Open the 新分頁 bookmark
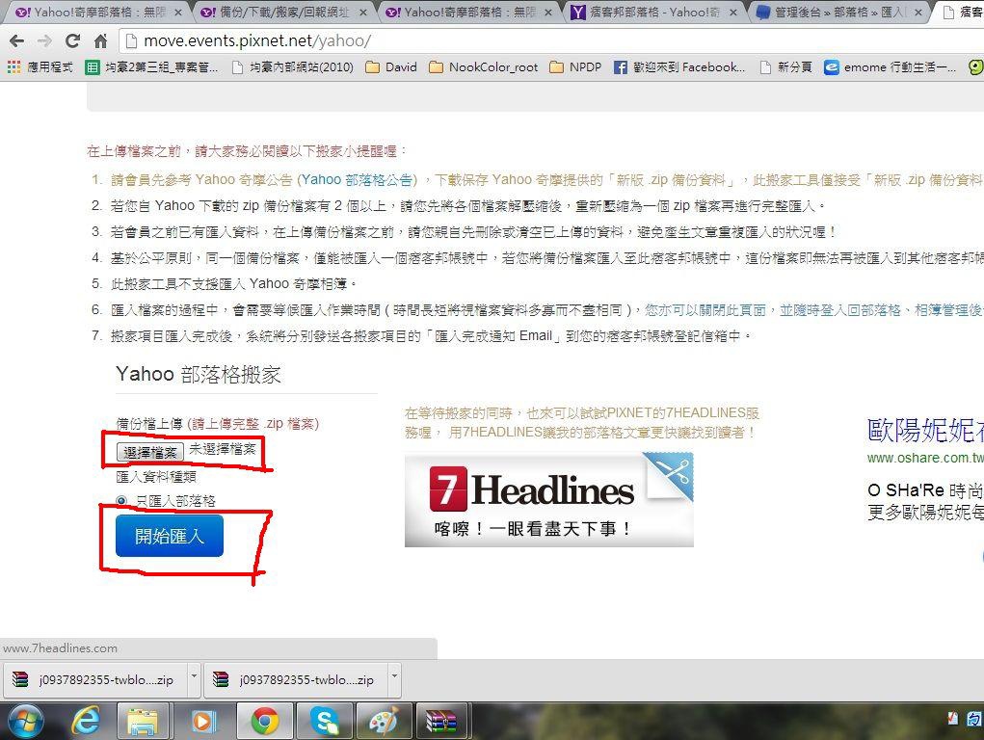The image size is (984, 740). coord(785,67)
